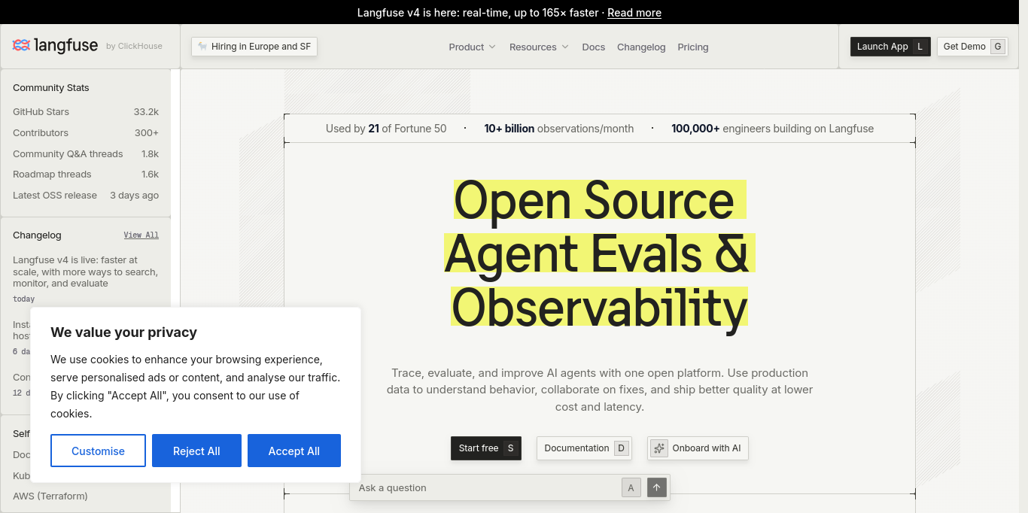1028x513 pixels.
Task: Click the Community Q&A threads row
Action: coord(86,154)
